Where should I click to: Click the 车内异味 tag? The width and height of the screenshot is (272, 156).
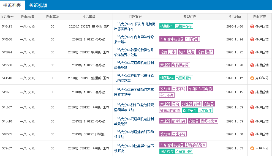click(x=192, y=39)
